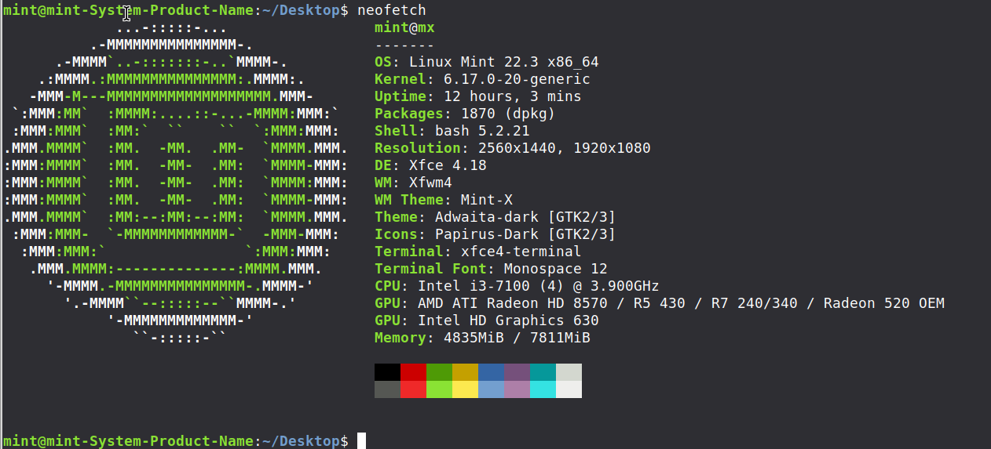
Task: Click the terminal font value 'Monospace 12'
Action: coord(556,269)
